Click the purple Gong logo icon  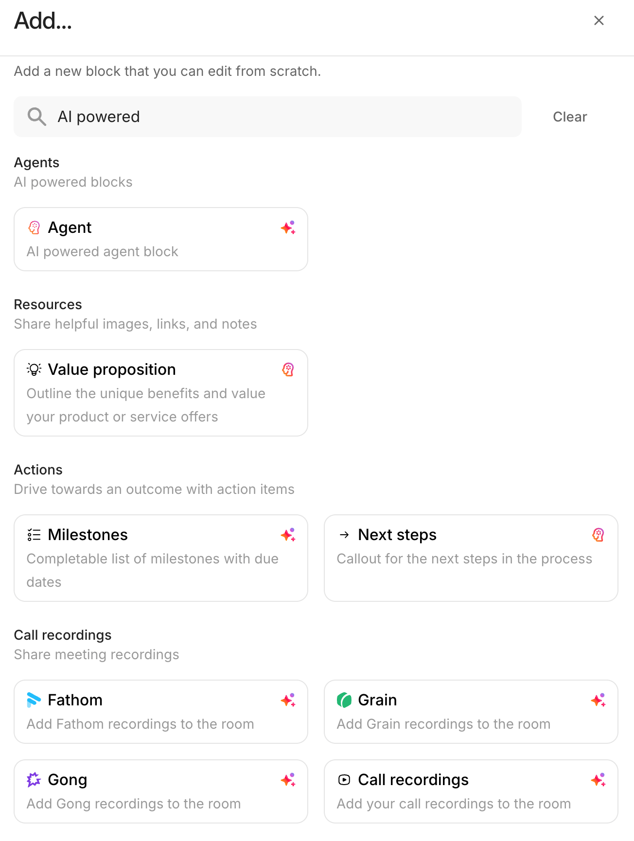(x=34, y=780)
